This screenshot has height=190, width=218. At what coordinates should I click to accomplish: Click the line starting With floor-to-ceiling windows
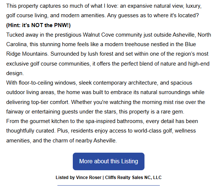coord(99,83)
